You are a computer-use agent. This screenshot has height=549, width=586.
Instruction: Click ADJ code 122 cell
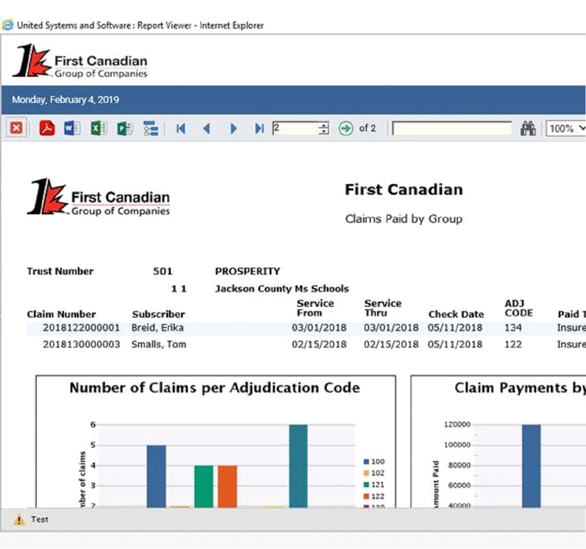click(513, 344)
